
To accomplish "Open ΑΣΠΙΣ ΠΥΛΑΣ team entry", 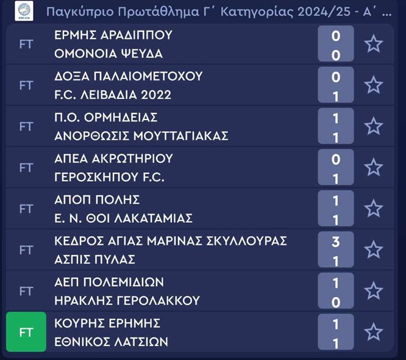I will click(x=94, y=260).
